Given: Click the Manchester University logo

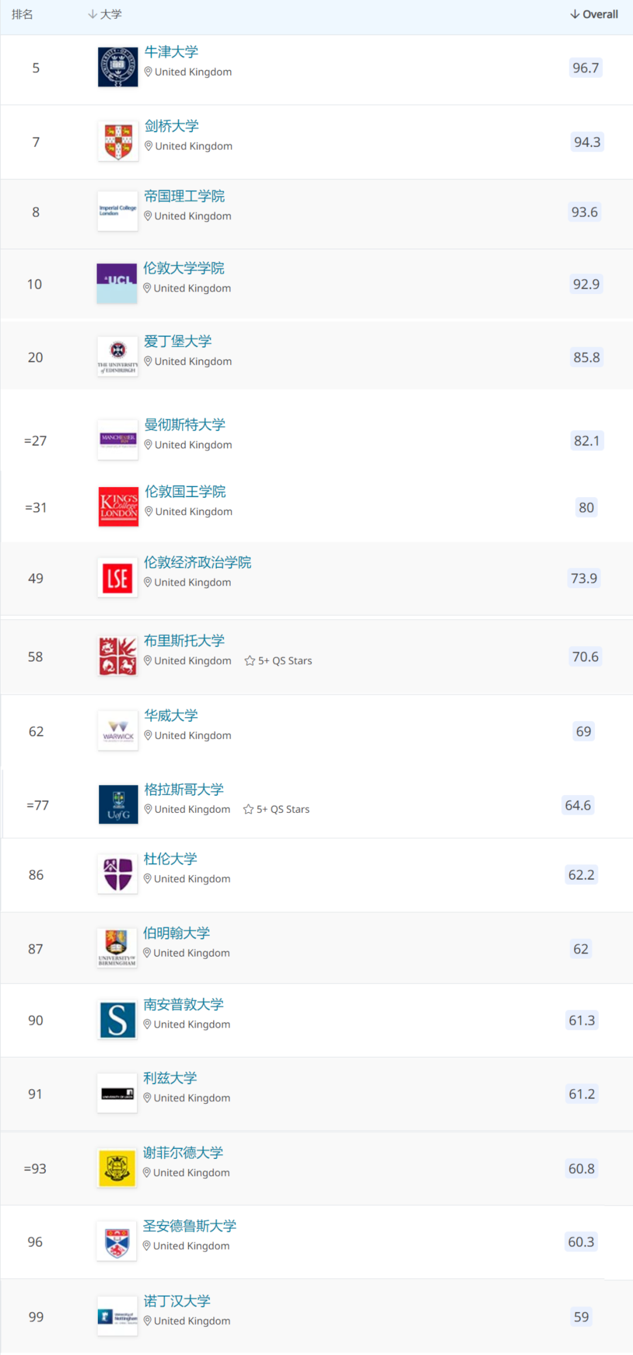Looking at the screenshot, I should point(118,440).
